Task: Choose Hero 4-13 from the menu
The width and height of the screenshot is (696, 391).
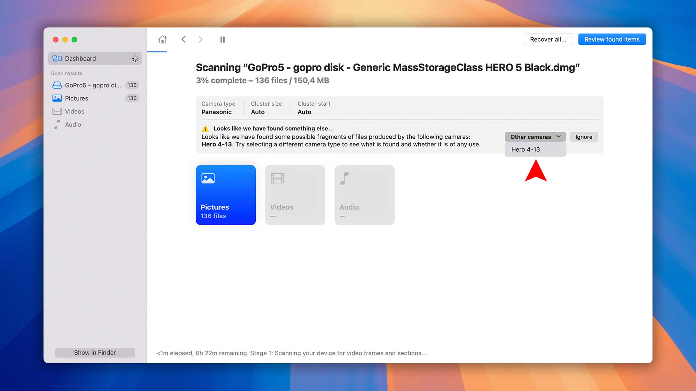Action: 535,149
